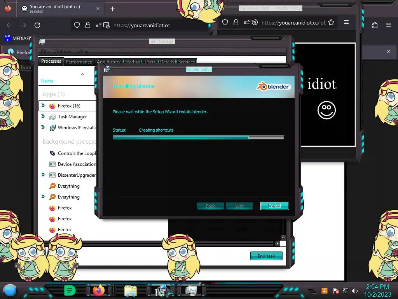This screenshot has width=398, height=299.
Task: Open the popup window hamburger menu
Action: click(x=346, y=22)
